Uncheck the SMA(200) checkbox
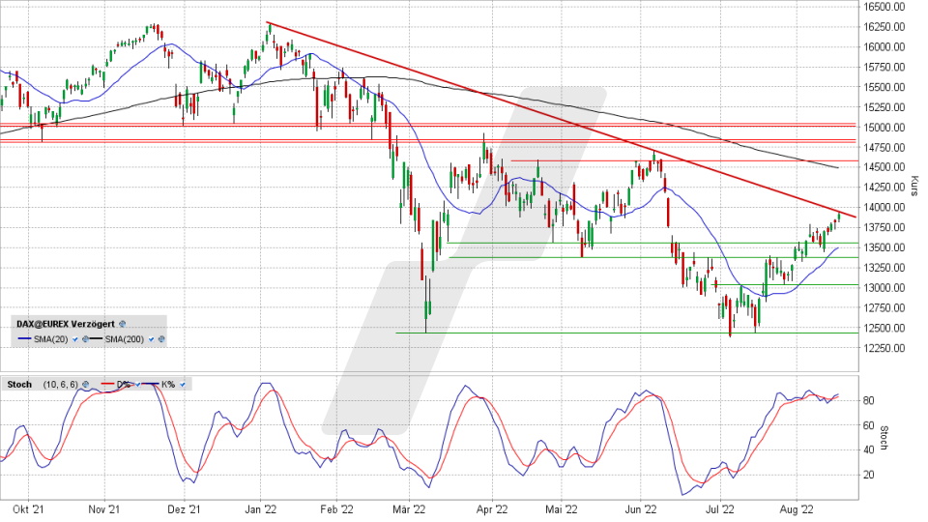Image resolution: width=928 pixels, height=522 pixels. click(x=150, y=339)
